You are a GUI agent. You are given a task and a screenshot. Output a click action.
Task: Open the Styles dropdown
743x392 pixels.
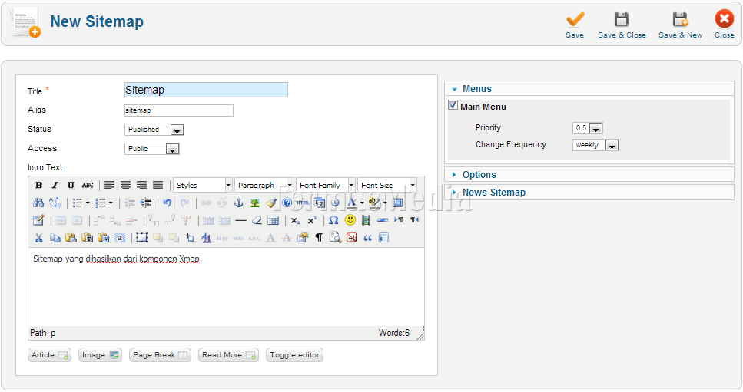pyautogui.click(x=203, y=186)
